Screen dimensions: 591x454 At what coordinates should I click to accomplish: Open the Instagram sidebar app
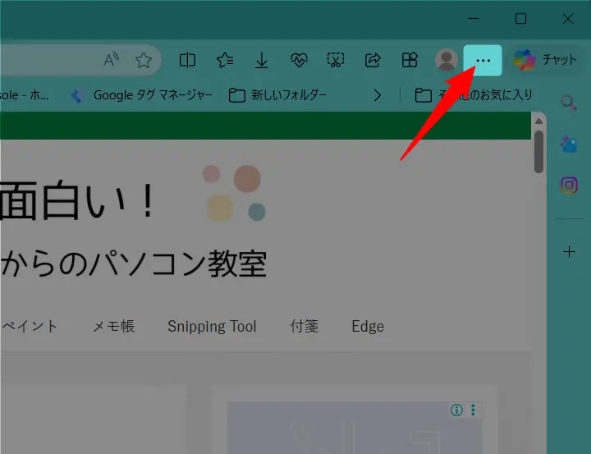[x=569, y=185]
